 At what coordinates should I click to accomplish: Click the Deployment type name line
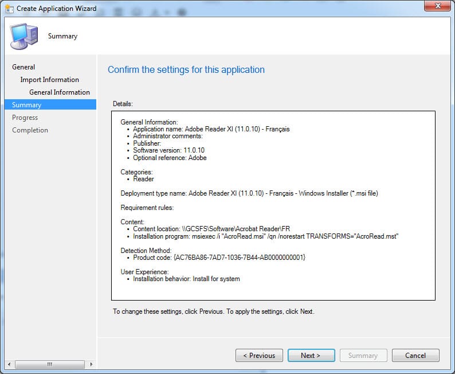pos(249,193)
